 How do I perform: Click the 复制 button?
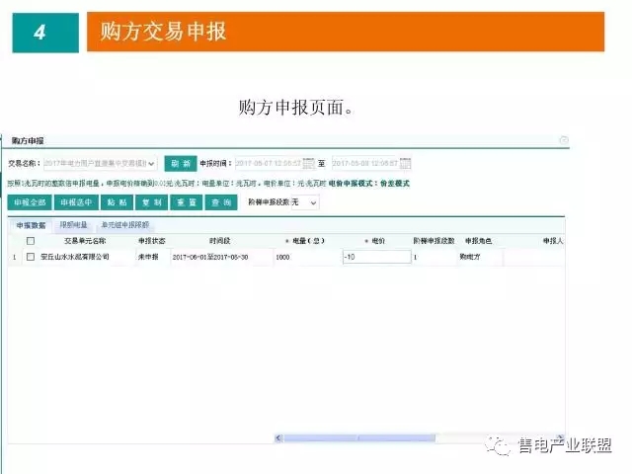coord(151,201)
